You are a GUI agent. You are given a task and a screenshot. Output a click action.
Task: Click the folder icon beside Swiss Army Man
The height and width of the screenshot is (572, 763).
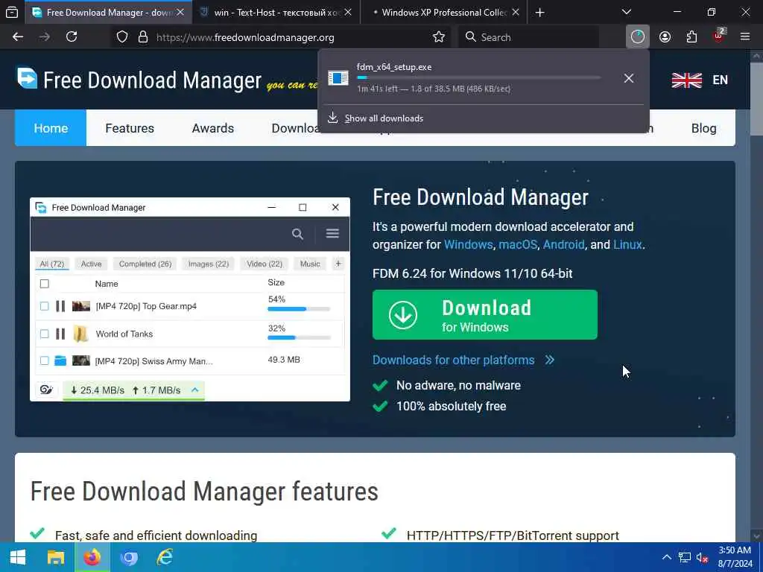click(x=60, y=361)
